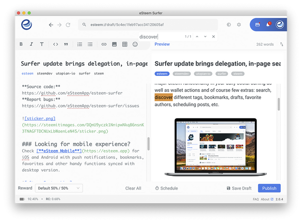The height and width of the screenshot is (223, 302).
Task: Click the editor title input field
Action: coord(84,64)
